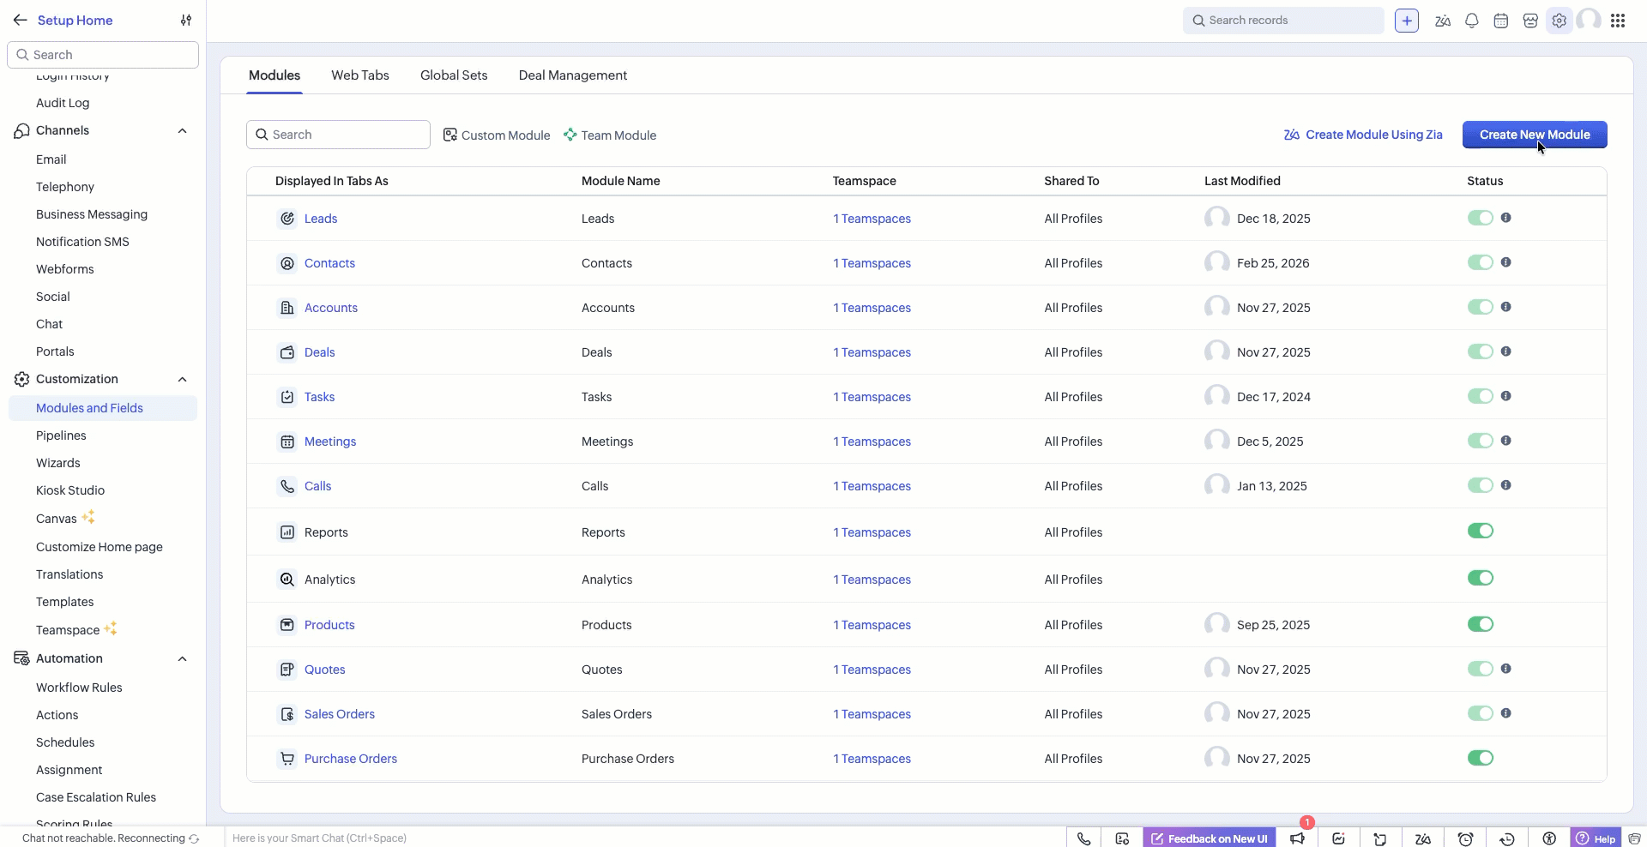
Task: Collapse the Automation section
Action: click(182, 658)
